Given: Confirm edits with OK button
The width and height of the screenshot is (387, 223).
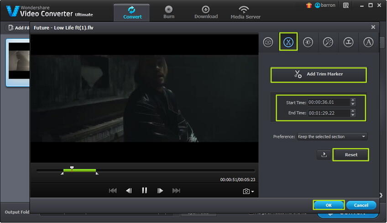Looking at the screenshot, I should point(329,205).
